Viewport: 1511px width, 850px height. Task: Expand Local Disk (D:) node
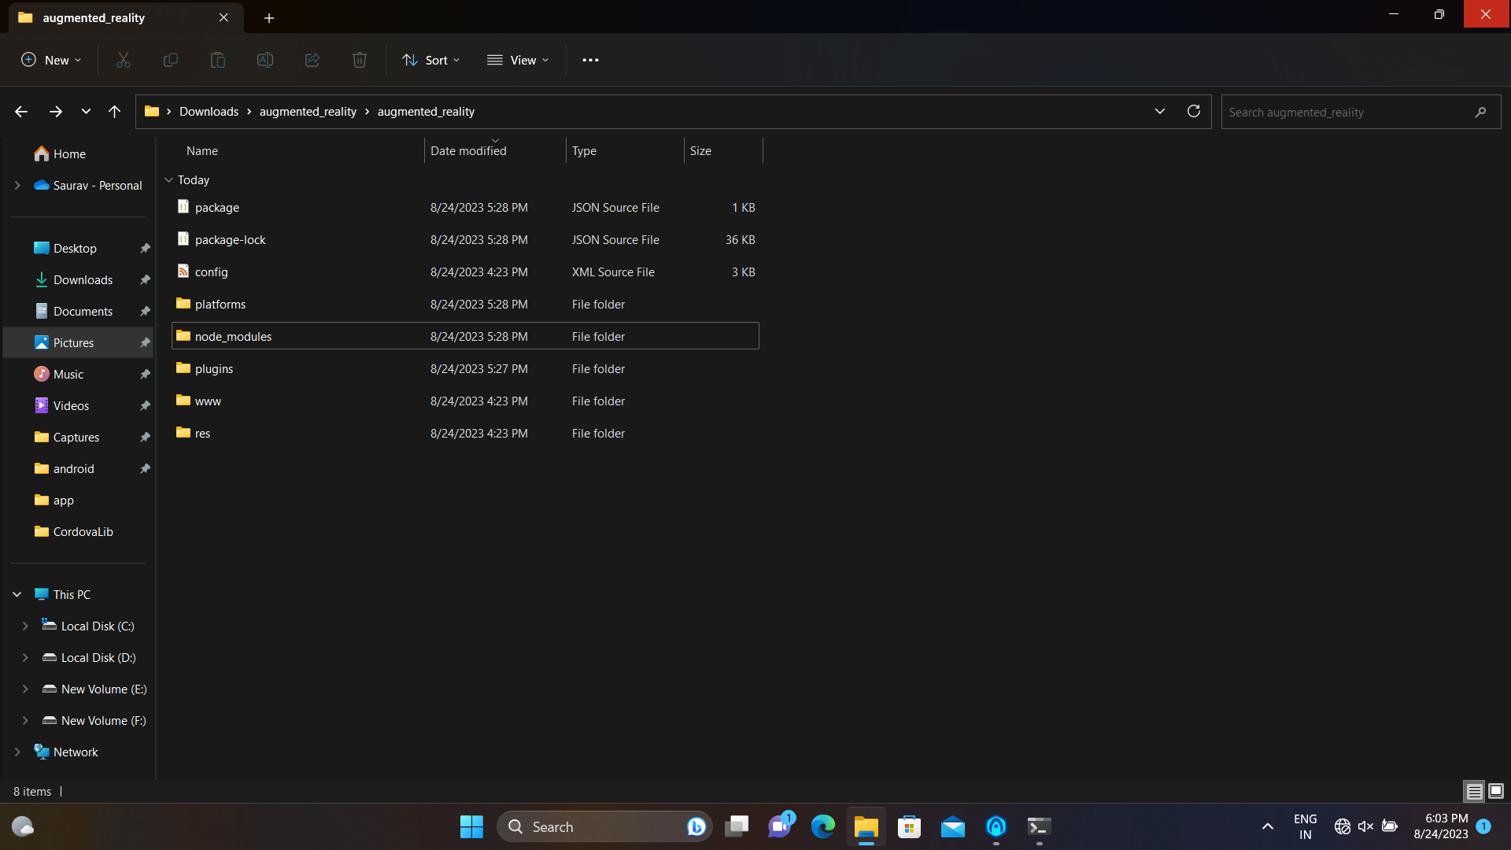point(25,657)
